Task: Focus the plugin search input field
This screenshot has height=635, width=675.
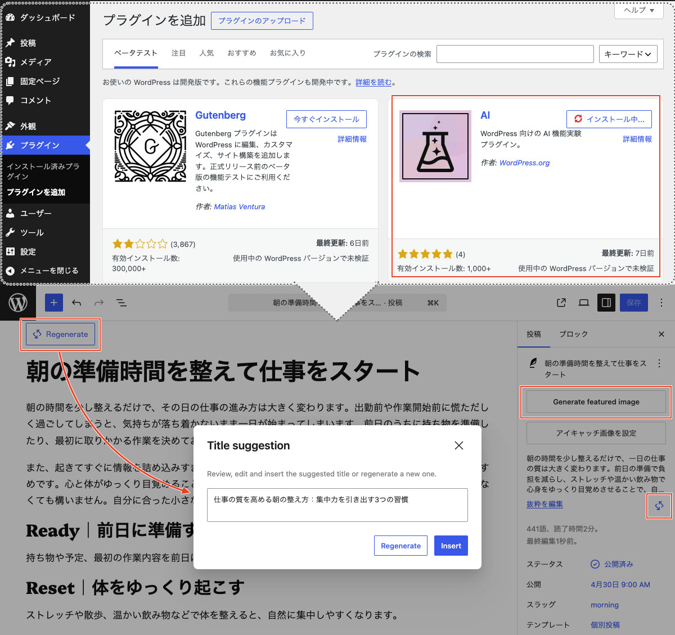Action: pyautogui.click(x=515, y=54)
